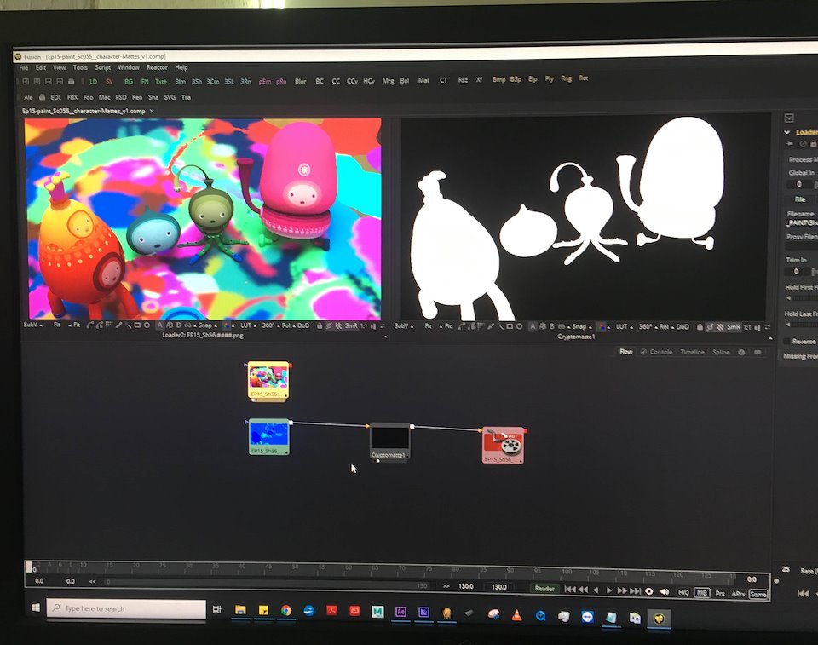Open the Tools menu
Viewport: 818px width, 645px height.
pyautogui.click(x=80, y=68)
